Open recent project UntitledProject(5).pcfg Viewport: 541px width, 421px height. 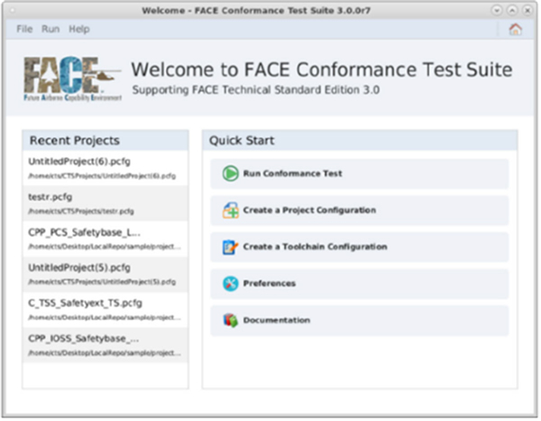point(79,268)
